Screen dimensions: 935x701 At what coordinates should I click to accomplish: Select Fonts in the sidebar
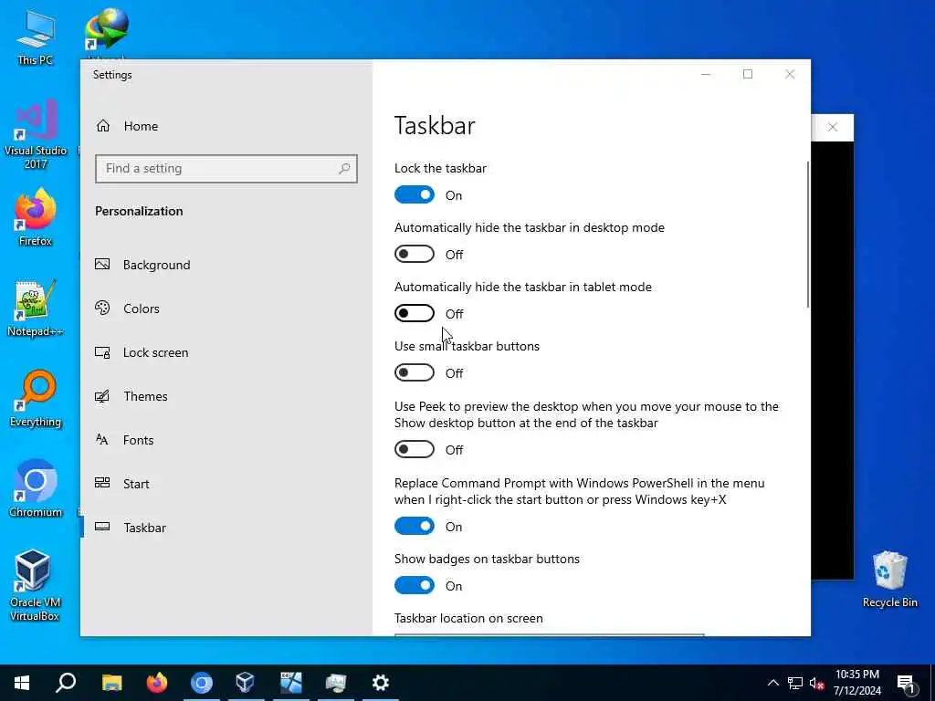(226, 440)
